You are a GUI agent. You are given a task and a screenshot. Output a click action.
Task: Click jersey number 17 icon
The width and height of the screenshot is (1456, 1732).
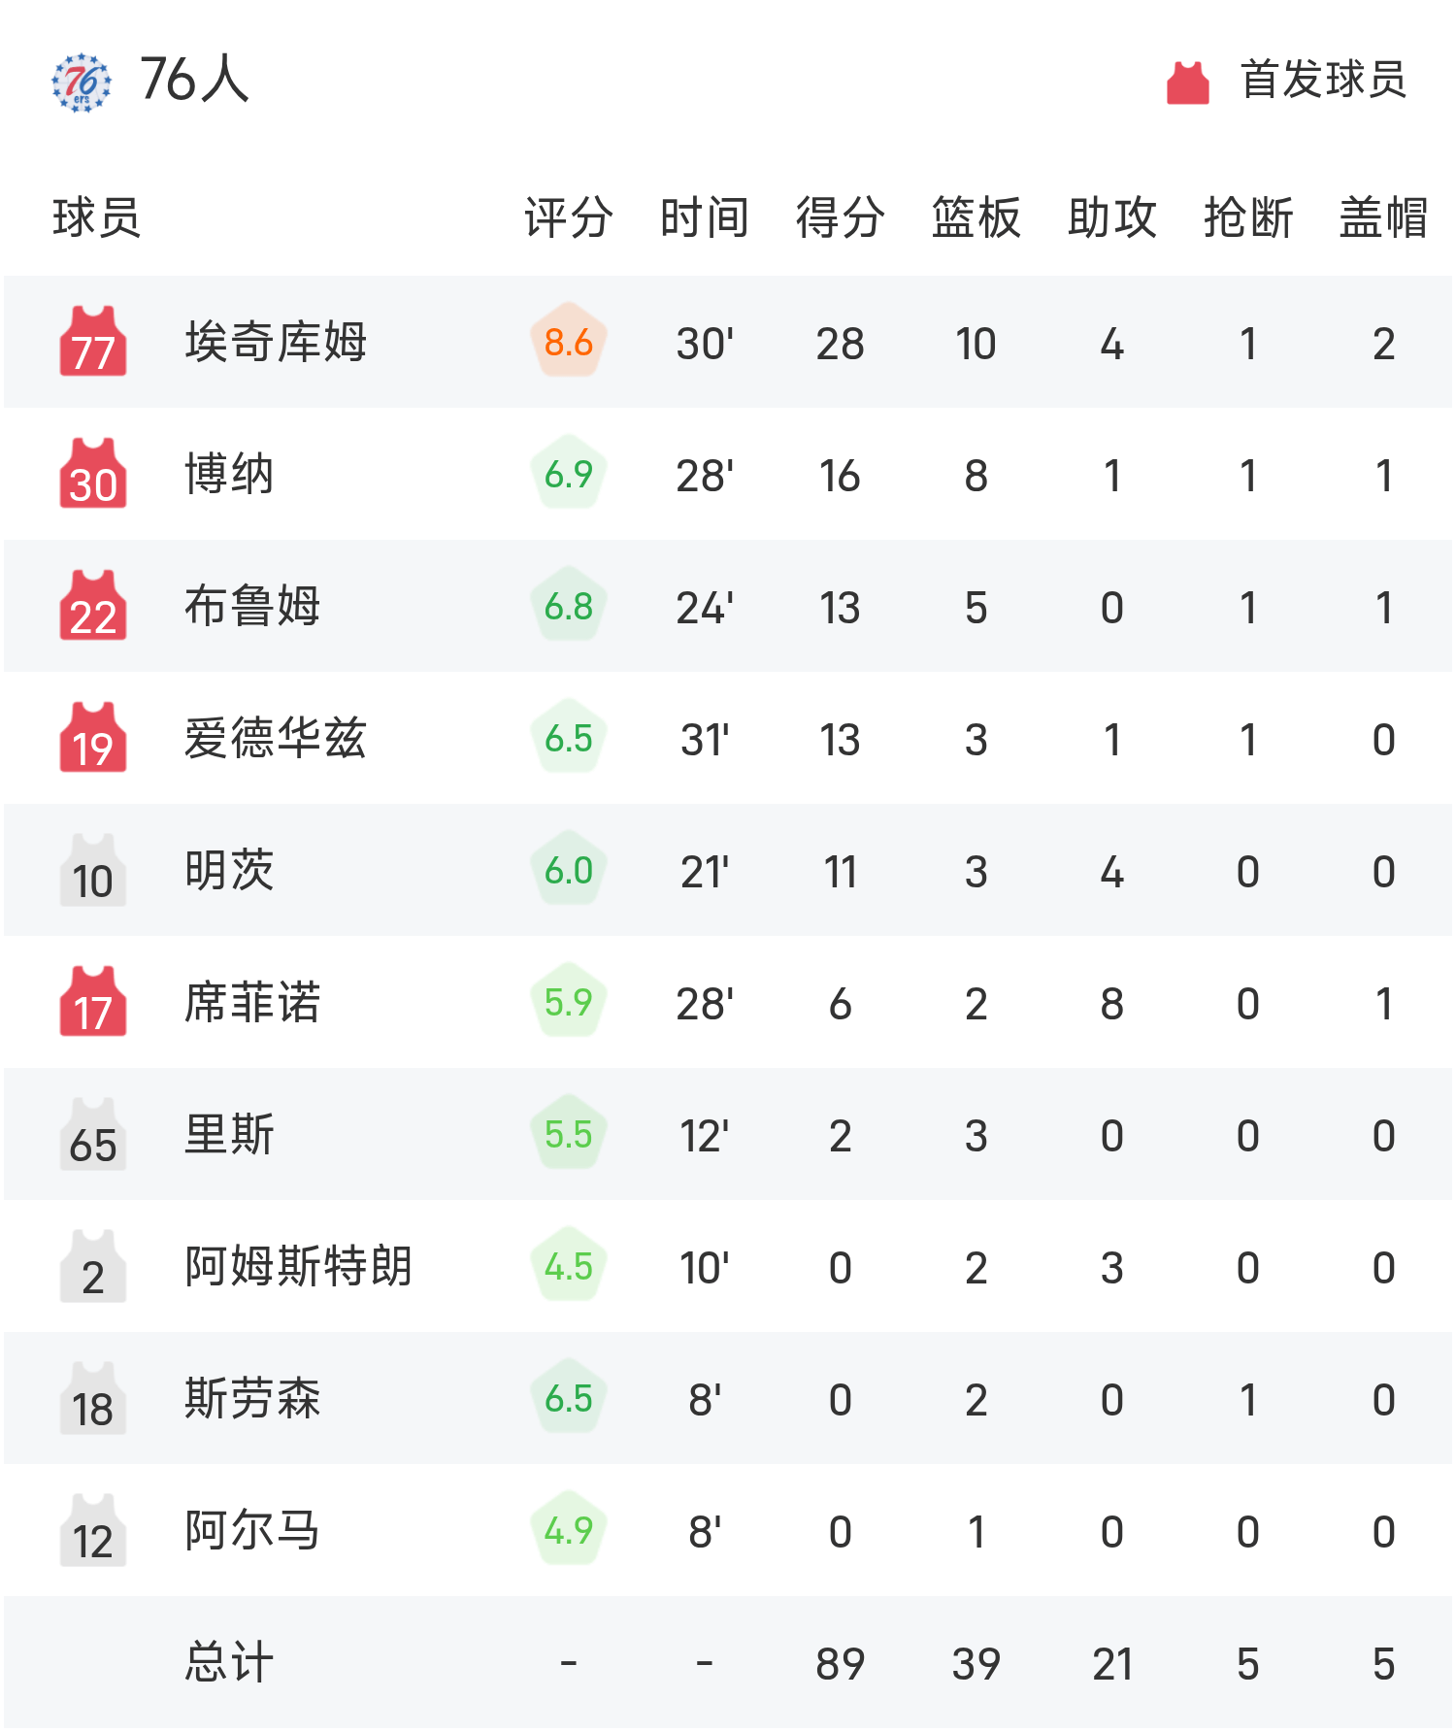point(93,1002)
